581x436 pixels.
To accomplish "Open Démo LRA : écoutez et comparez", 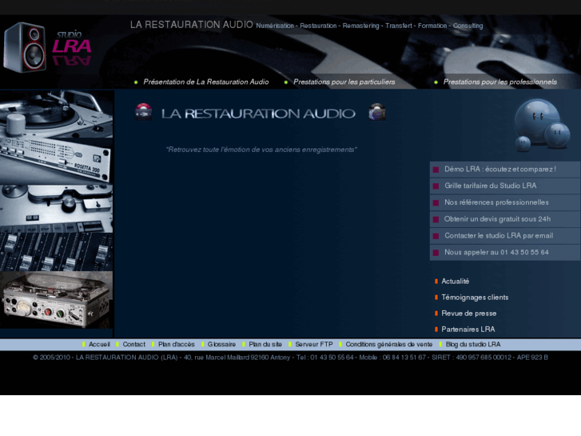I will click(504, 170).
